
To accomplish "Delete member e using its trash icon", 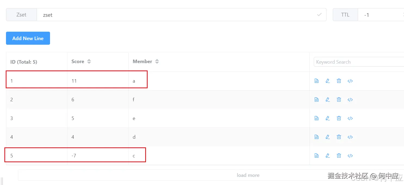I will 339,118.
